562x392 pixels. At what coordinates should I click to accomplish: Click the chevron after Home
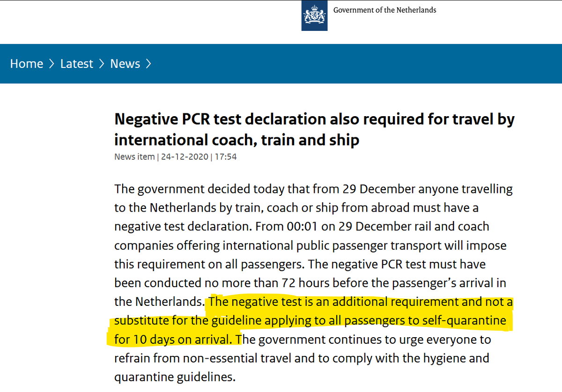52,64
